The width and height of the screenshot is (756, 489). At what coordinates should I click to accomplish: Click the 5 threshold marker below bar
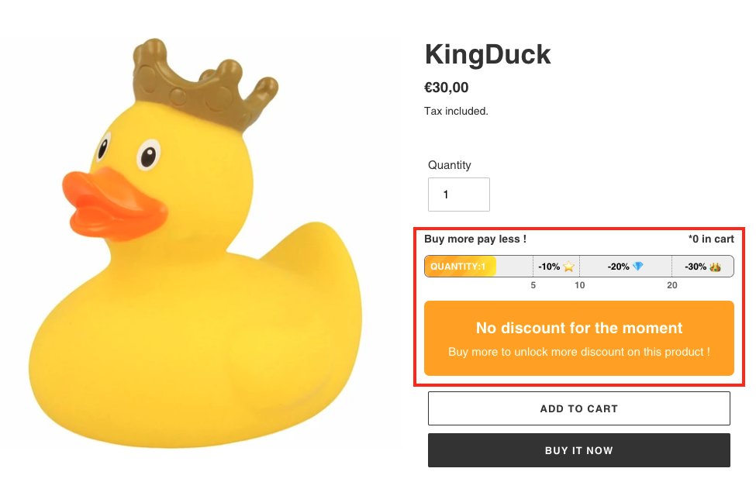[533, 285]
